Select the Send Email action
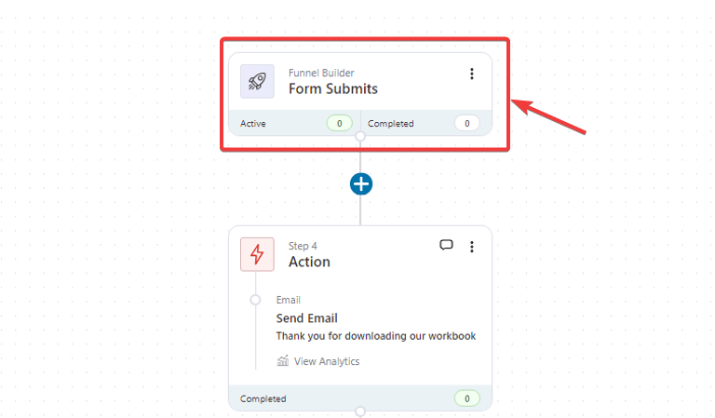 click(307, 318)
